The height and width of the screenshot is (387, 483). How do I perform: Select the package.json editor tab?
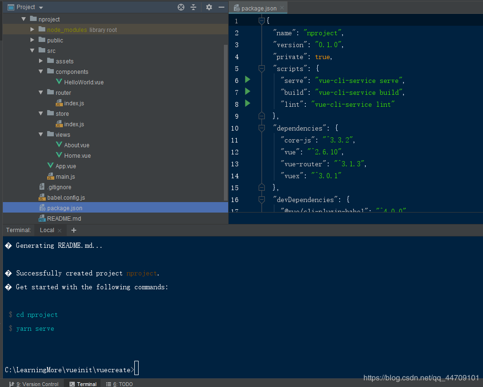(x=258, y=8)
